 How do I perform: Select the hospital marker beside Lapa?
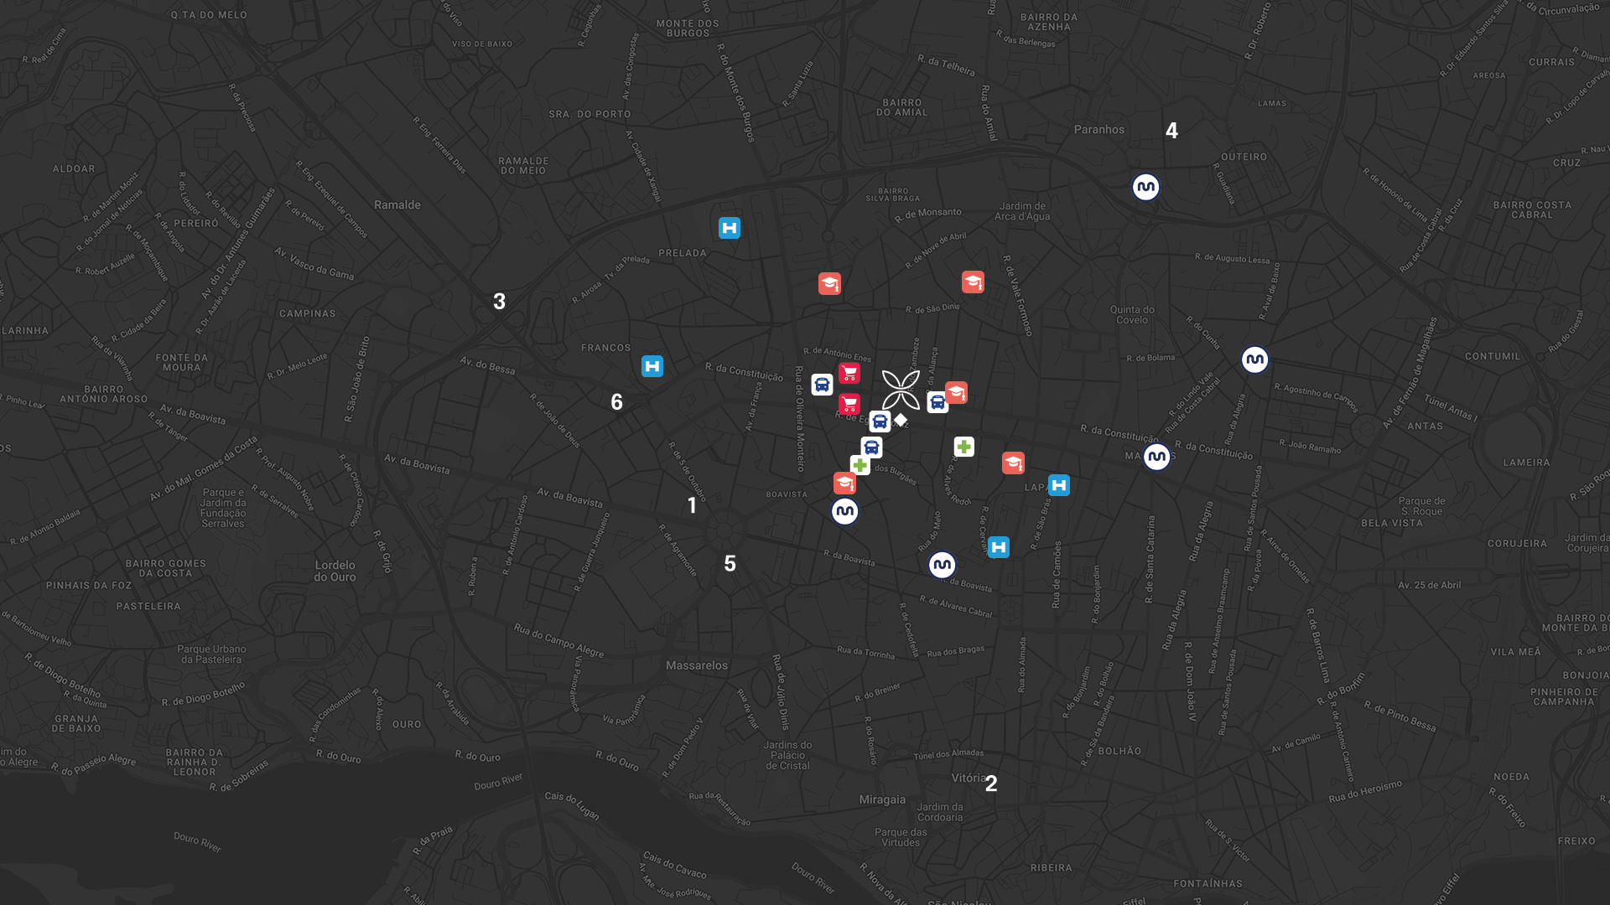[1059, 485]
